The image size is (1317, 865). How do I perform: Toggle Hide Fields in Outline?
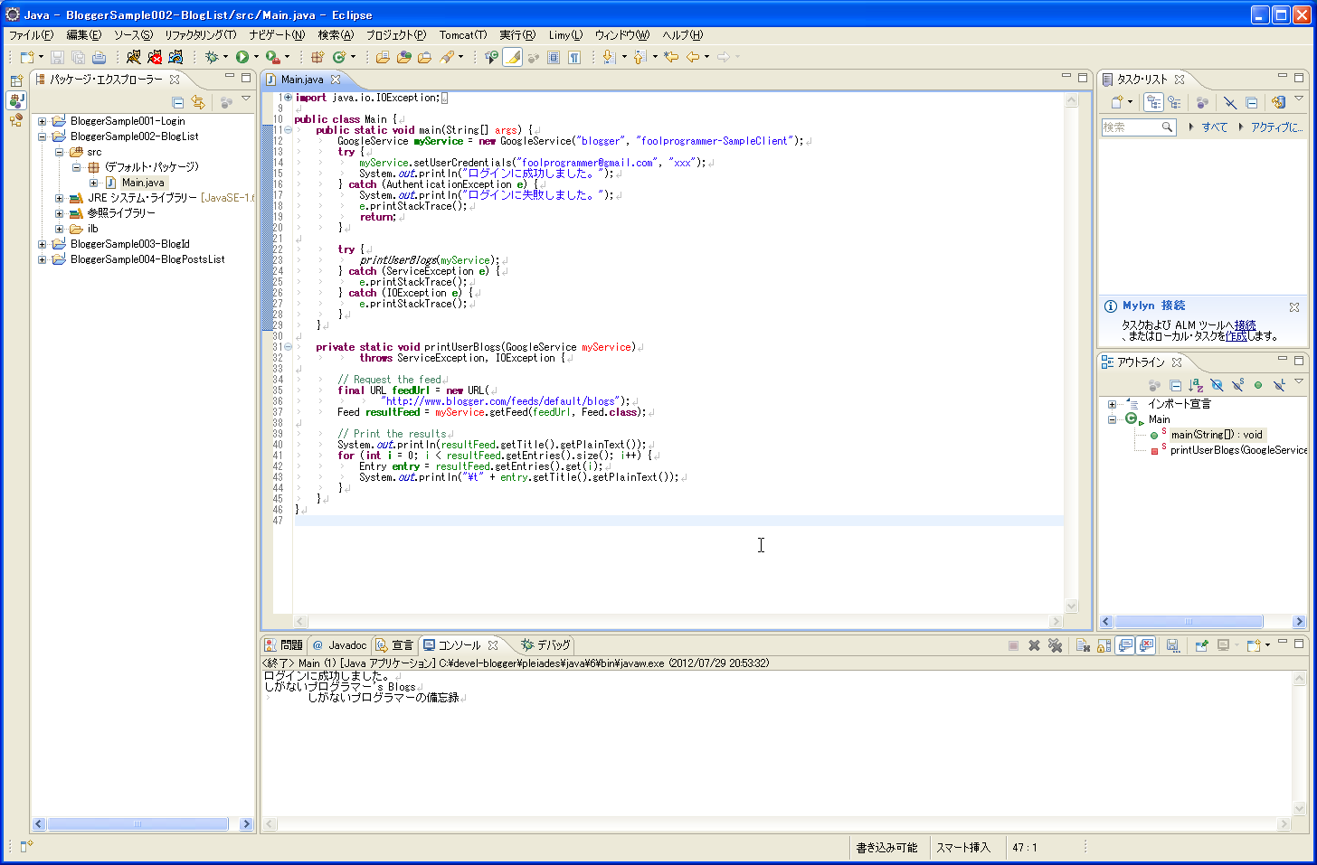click(1217, 385)
